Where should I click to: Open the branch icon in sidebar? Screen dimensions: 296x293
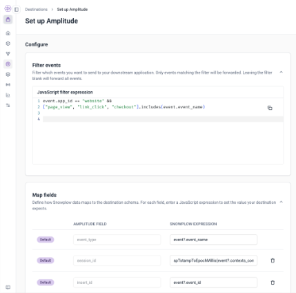[8, 54]
